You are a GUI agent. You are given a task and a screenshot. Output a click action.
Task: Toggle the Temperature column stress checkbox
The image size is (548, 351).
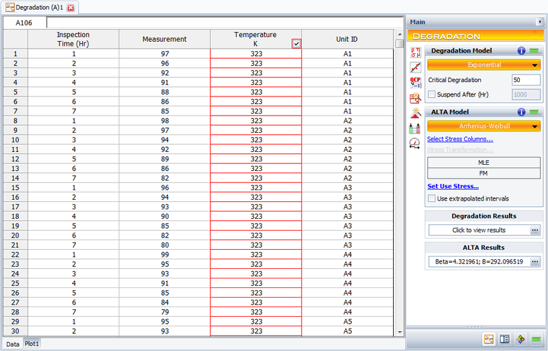[296, 44]
